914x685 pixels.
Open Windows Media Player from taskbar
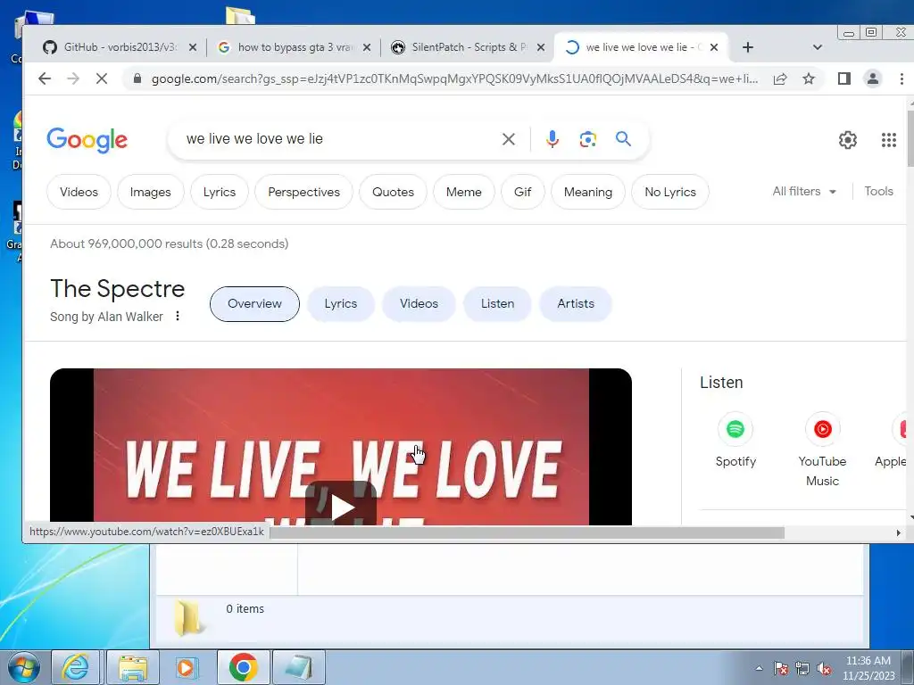(187, 667)
